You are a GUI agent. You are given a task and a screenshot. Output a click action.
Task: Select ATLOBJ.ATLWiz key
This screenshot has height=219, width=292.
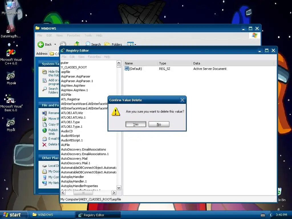click(x=72, y=113)
